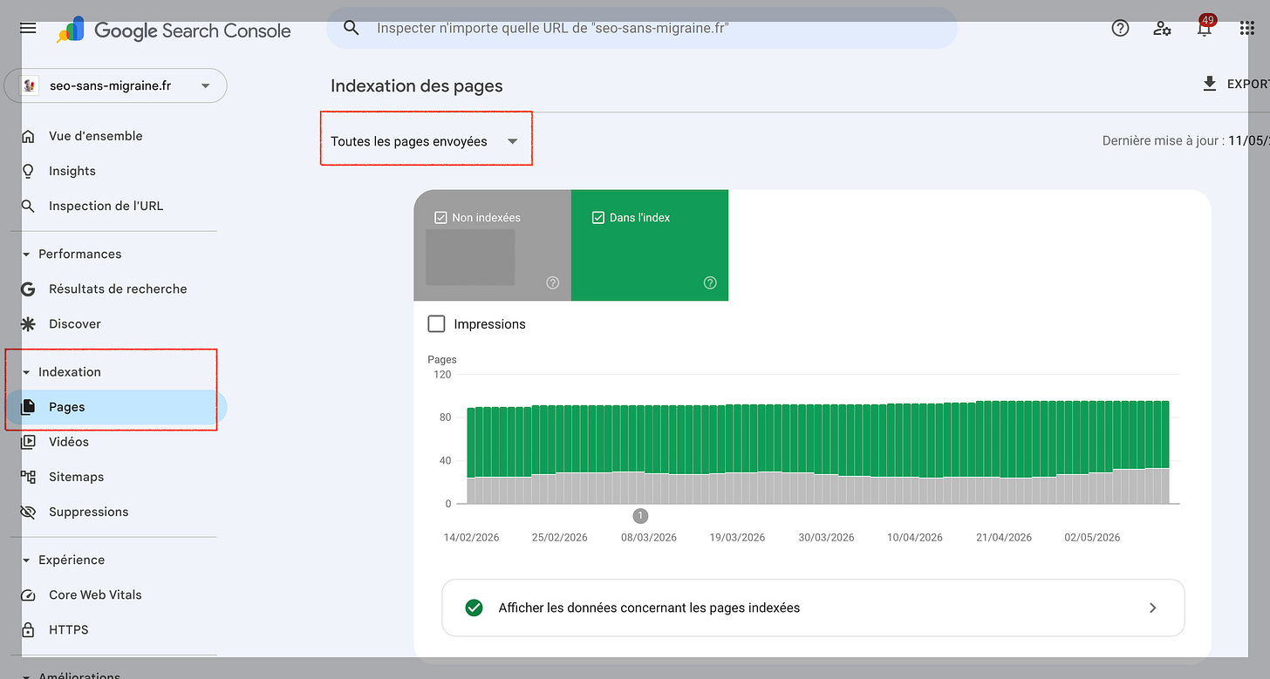Click the HTTPS padlock icon
This screenshot has height=679, width=1270.
click(29, 629)
